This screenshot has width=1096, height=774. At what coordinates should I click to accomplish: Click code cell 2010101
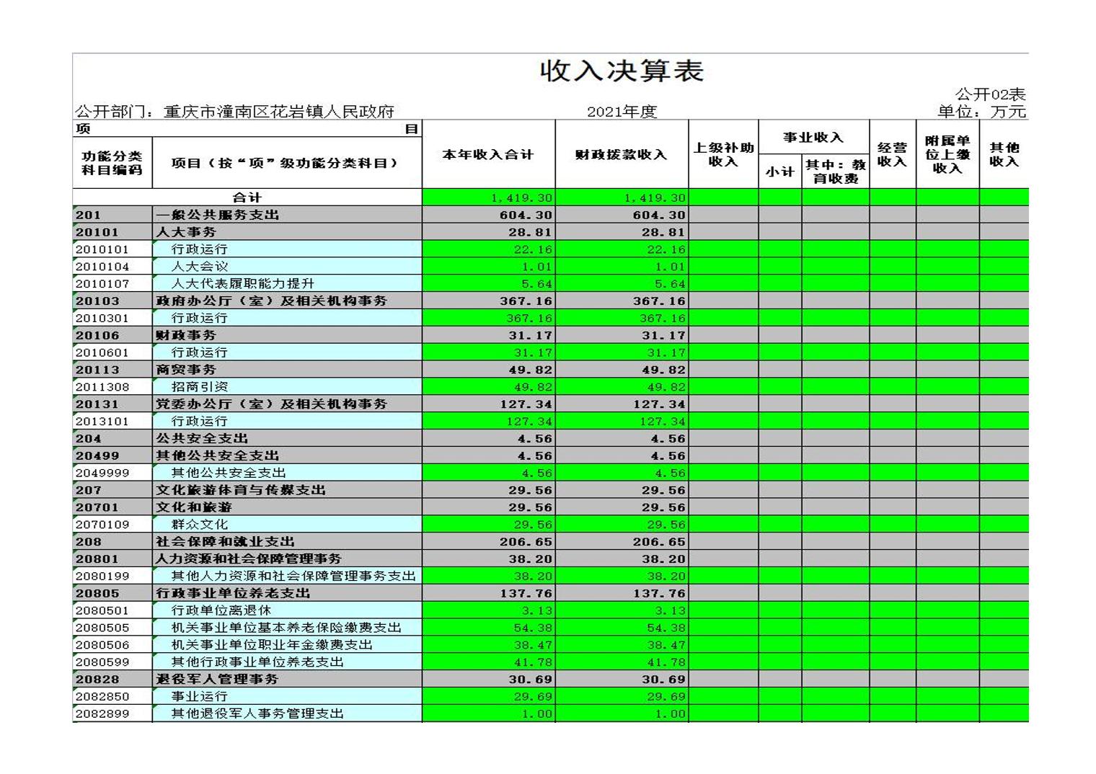[x=112, y=249]
